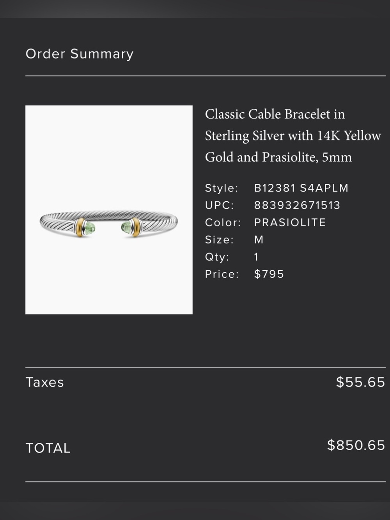This screenshot has height=520, width=390.
Task: Select the Size: field label
Action: point(219,240)
